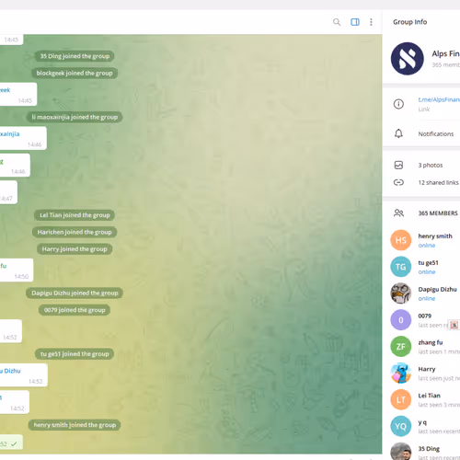
Task: Open the 12 shared links entry
Action: pos(439,182)
